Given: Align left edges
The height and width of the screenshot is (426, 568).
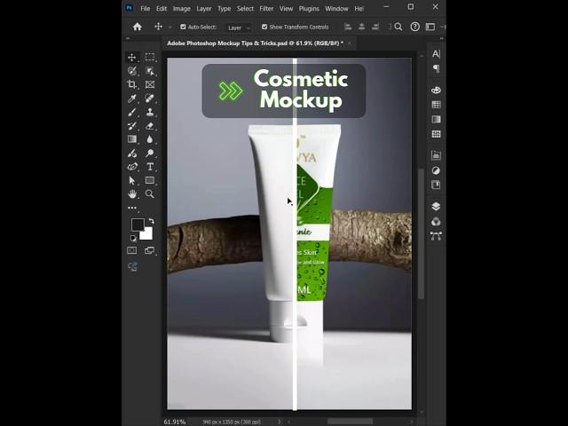Looking at the screenshot, I should (x=348, y=27).
